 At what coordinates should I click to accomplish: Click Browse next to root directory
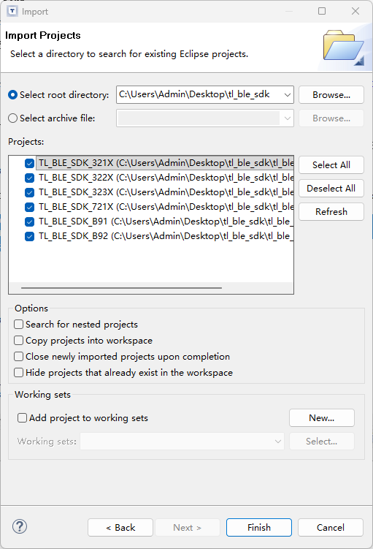point(331,95)
